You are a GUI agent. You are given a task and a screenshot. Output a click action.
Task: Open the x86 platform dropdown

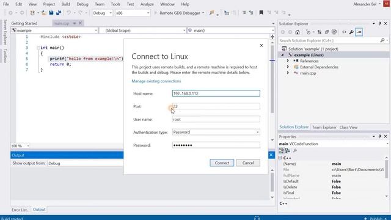148,13
